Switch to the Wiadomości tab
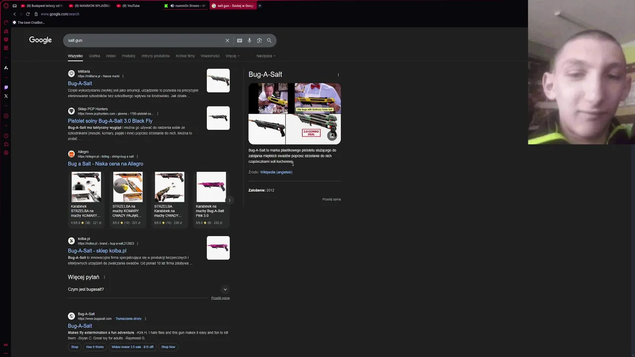The width and height of the screenshot is (635, 357). 210,56
